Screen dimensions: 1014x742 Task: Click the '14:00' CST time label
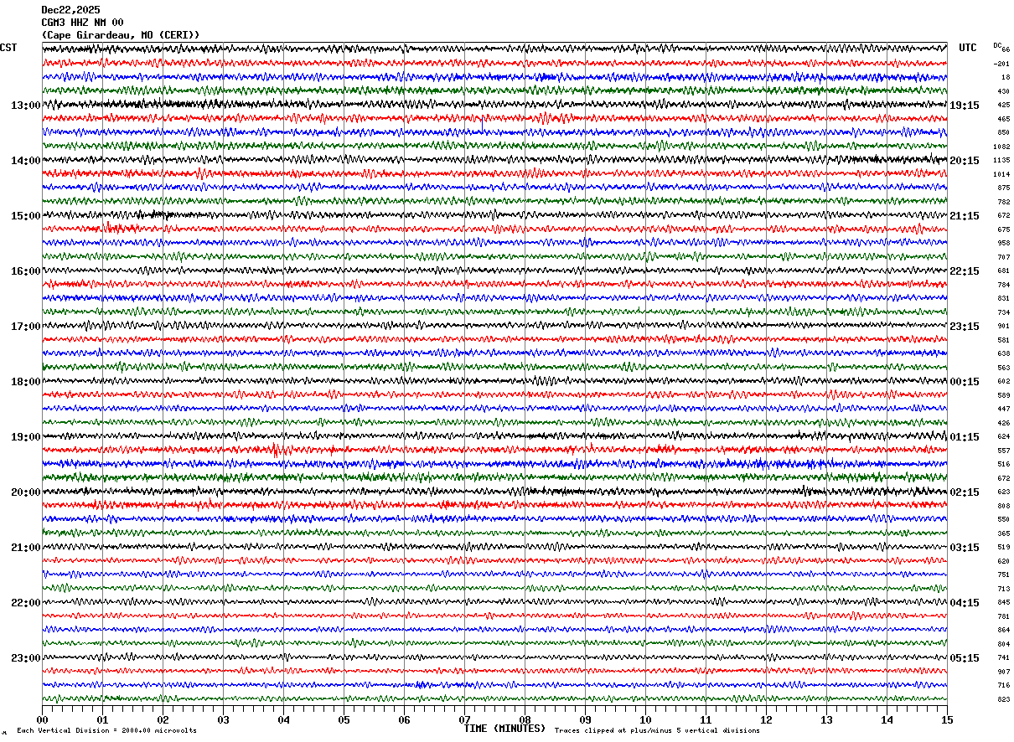point(26,161)
